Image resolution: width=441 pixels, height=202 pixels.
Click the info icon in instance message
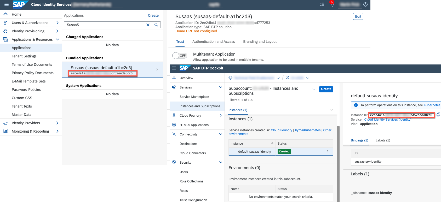(x=356, y=105)
